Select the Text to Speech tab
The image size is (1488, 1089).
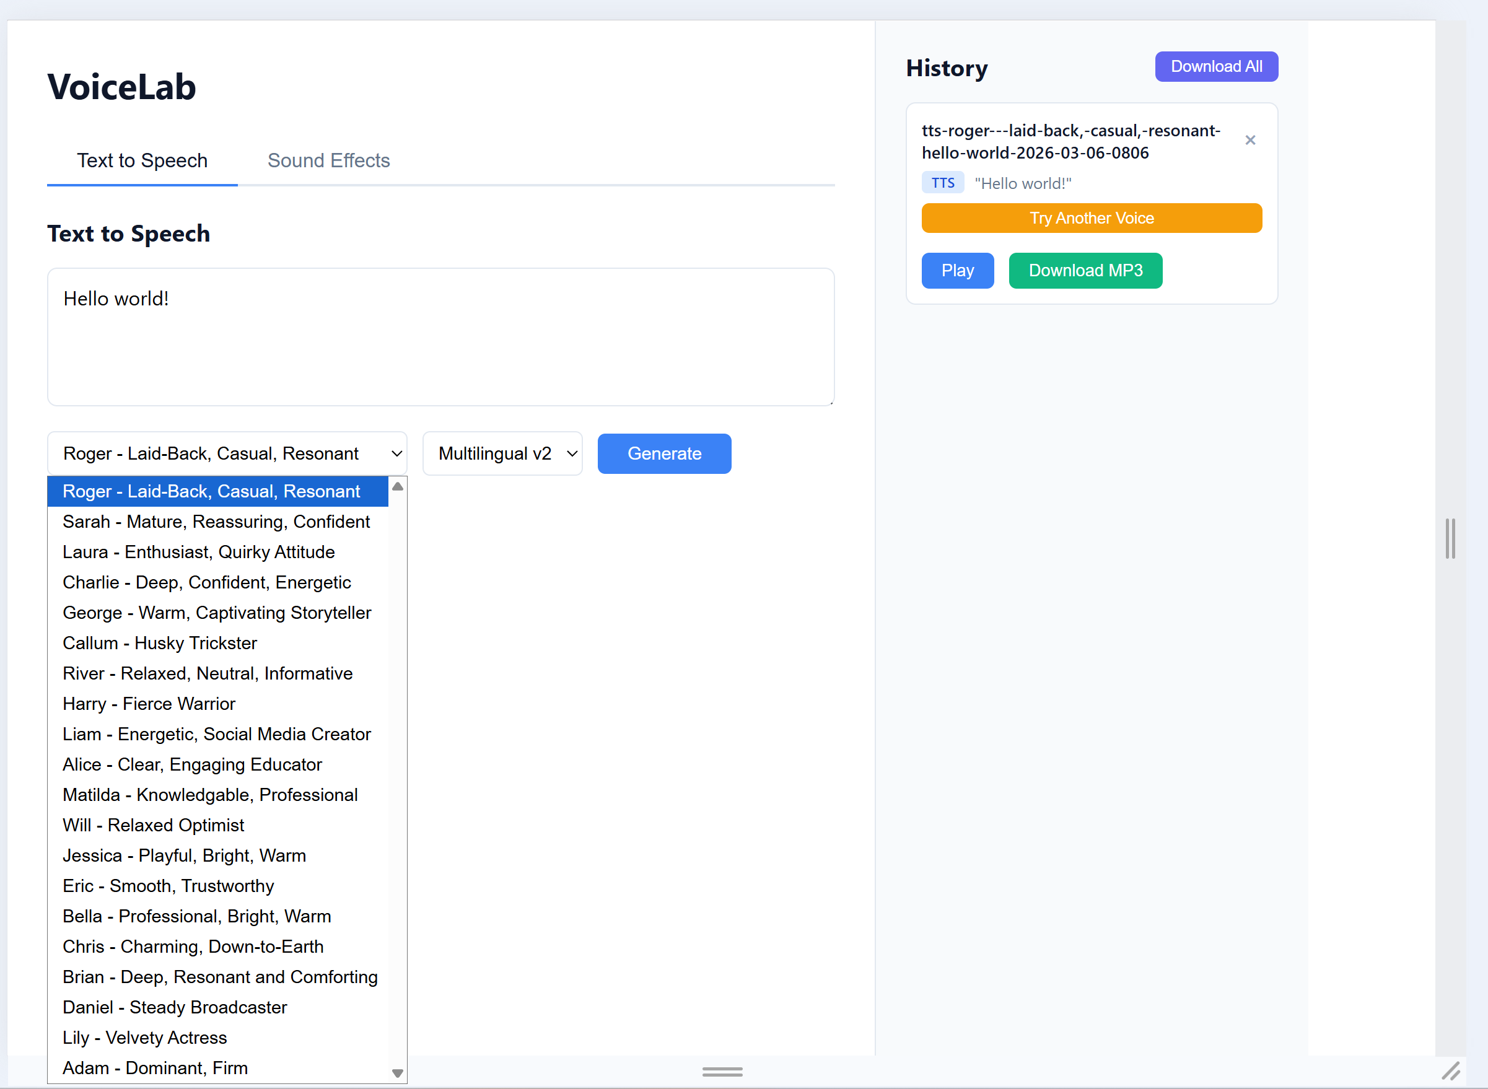142,161
